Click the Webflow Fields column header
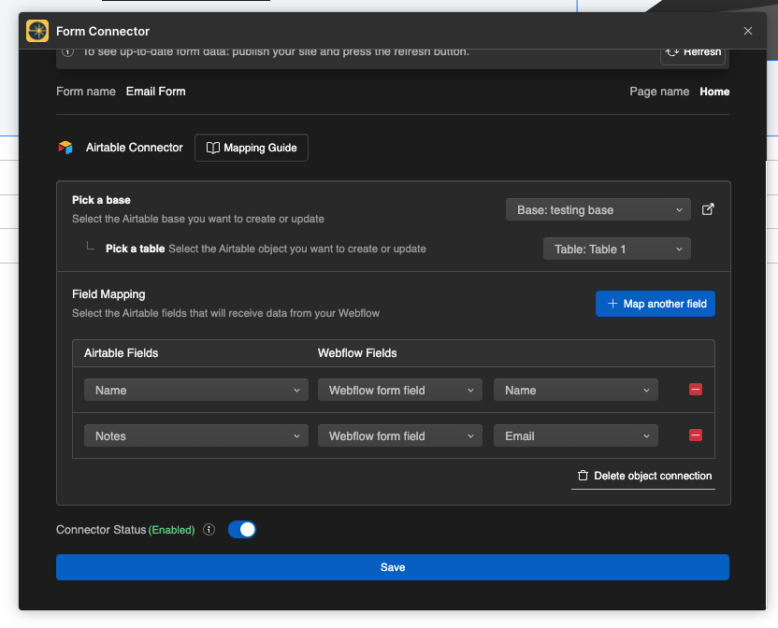778x628 pixels. tap(357, 353)
